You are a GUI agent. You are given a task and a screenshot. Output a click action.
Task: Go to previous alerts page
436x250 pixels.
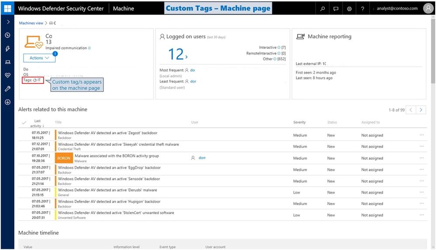(411, 110)
